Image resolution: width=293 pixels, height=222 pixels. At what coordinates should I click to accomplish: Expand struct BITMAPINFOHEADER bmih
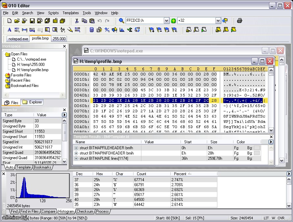76,153
